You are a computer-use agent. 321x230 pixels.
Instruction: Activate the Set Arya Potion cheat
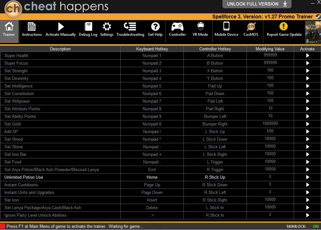pos(307,169)
